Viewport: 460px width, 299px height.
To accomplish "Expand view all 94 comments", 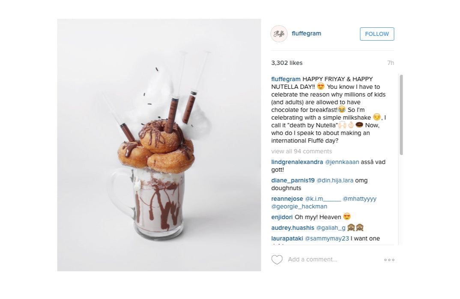I will coord(302,151).
